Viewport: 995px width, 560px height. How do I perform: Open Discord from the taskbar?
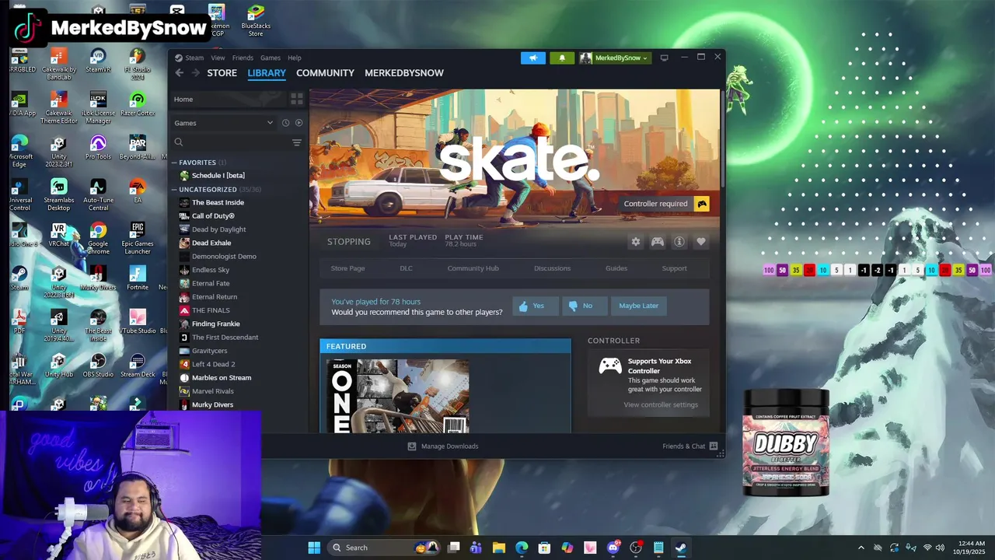click(x=613, y=548)
